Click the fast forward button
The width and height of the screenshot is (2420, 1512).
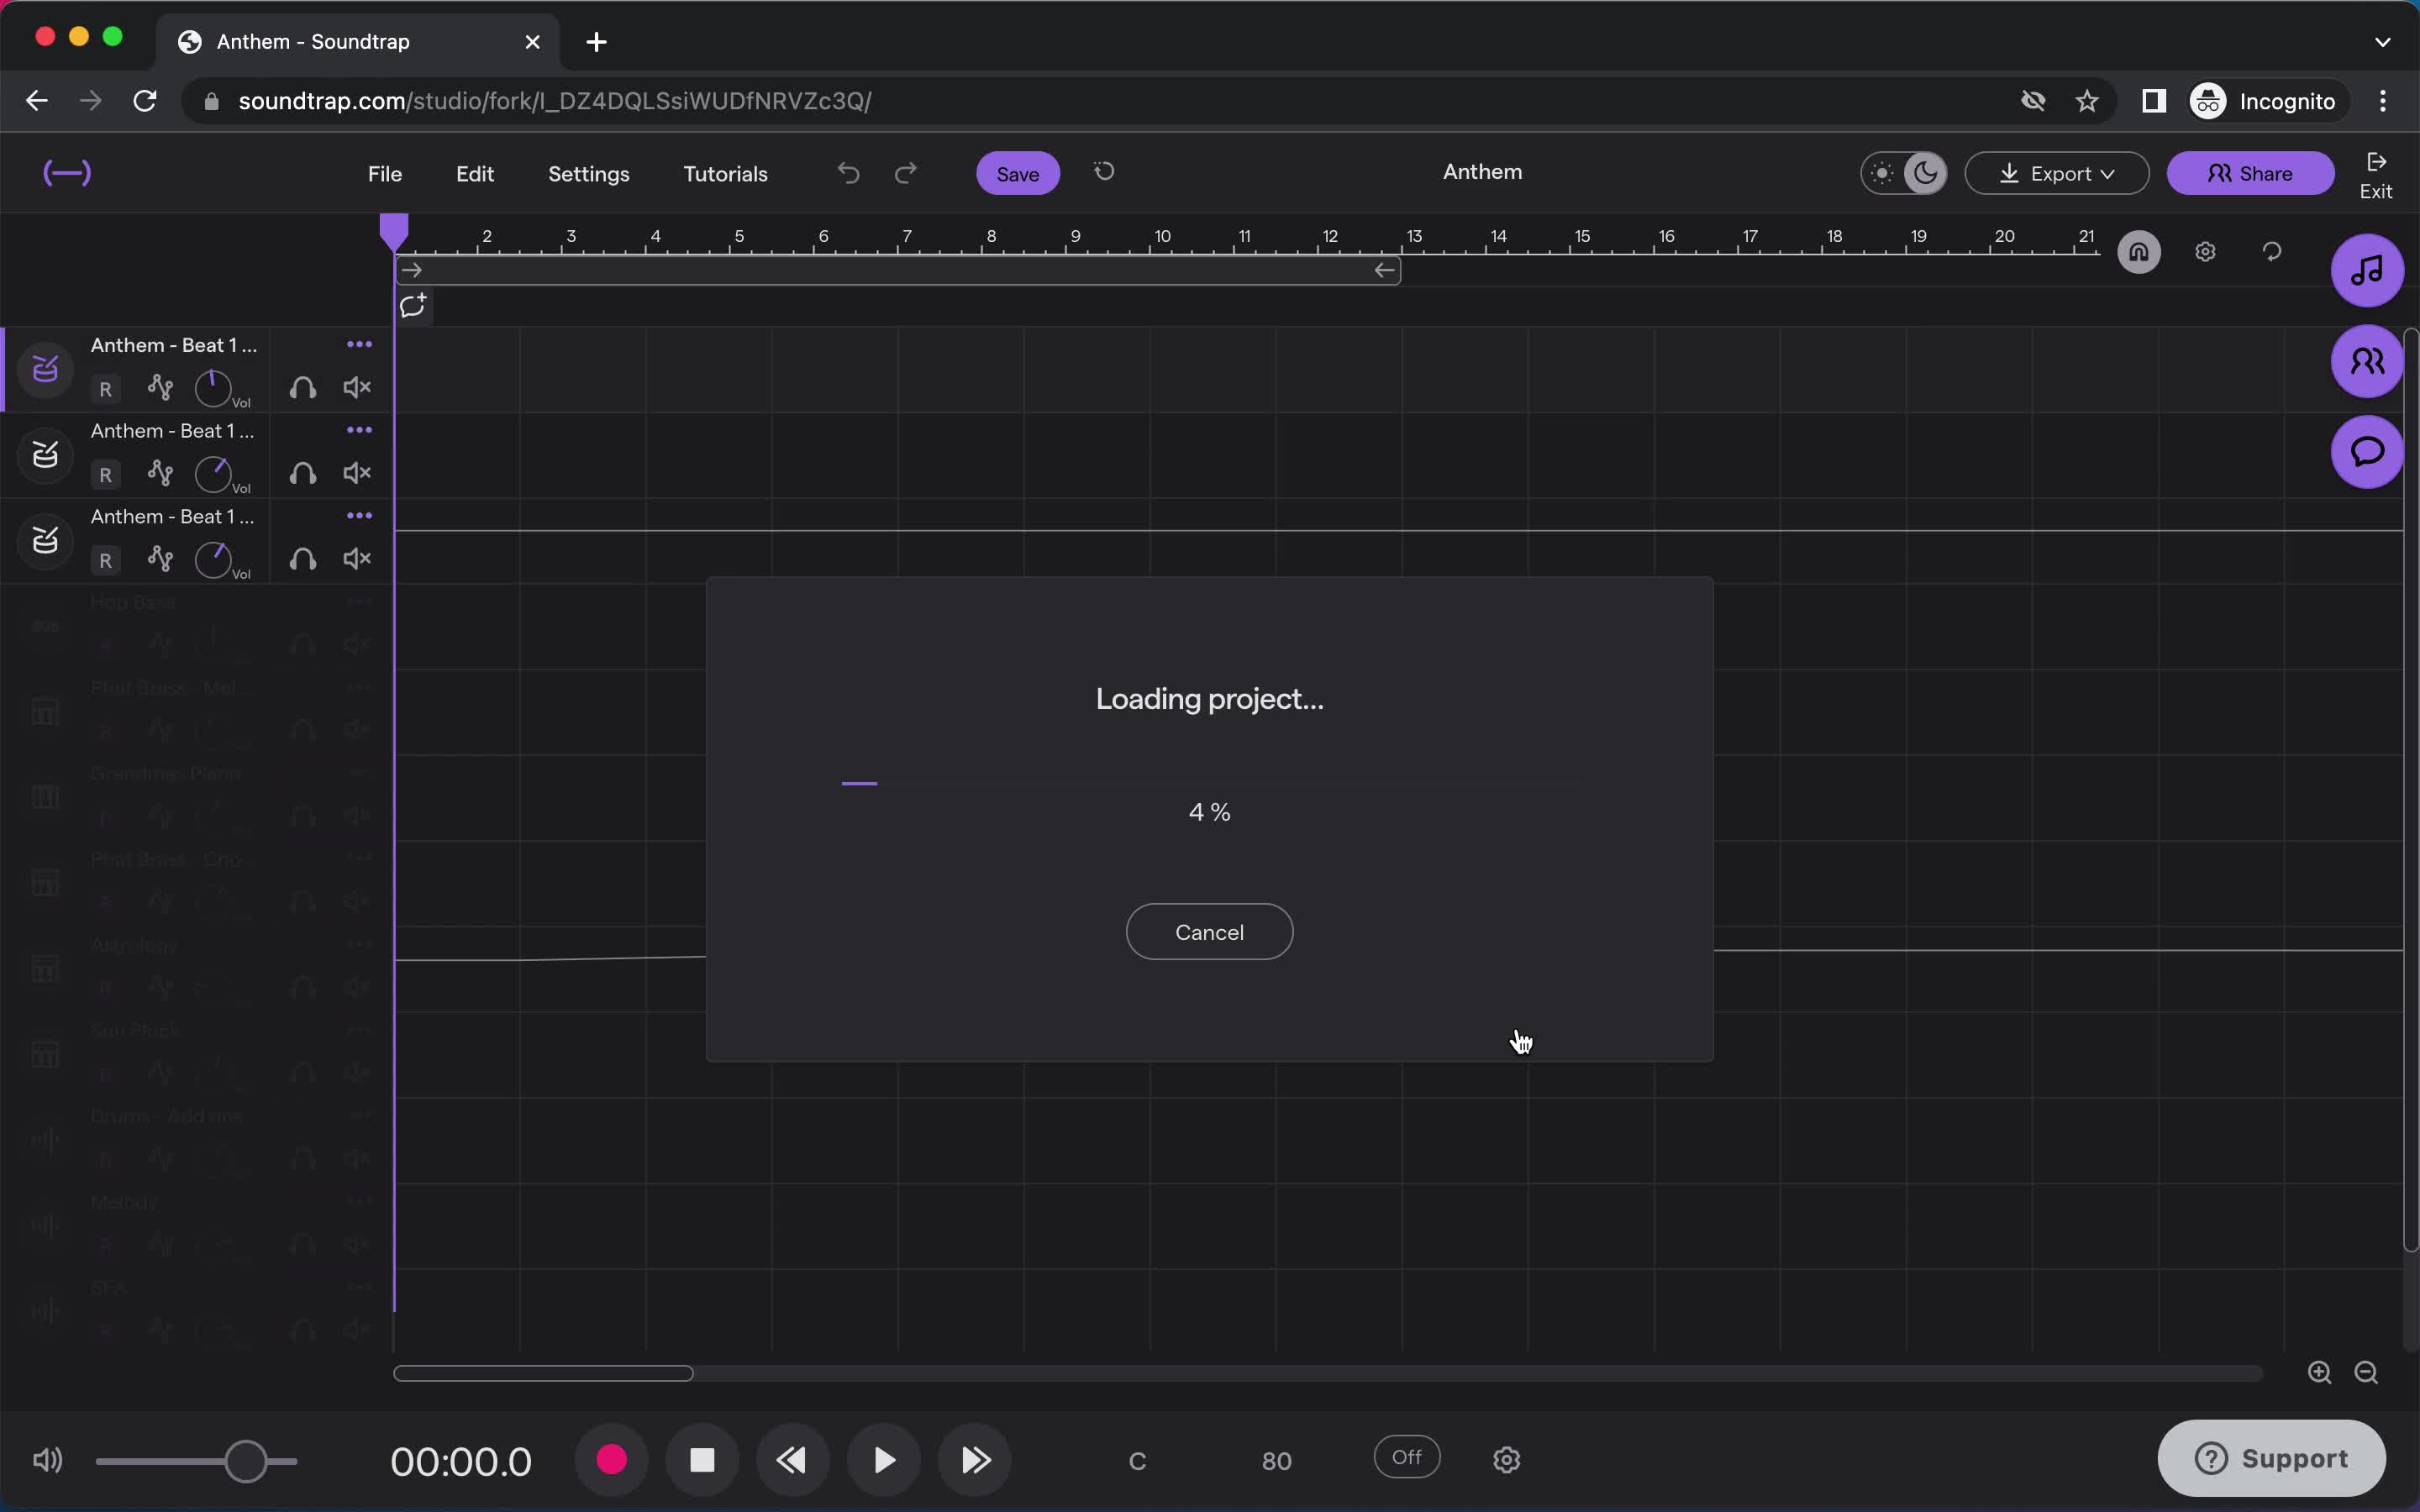click(975, 1460)
